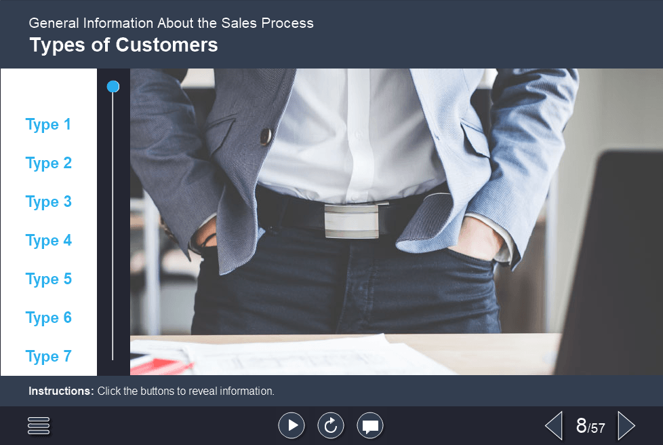Reveal information for Type 1
663x445 pixels.
click(x=48, y=124)
